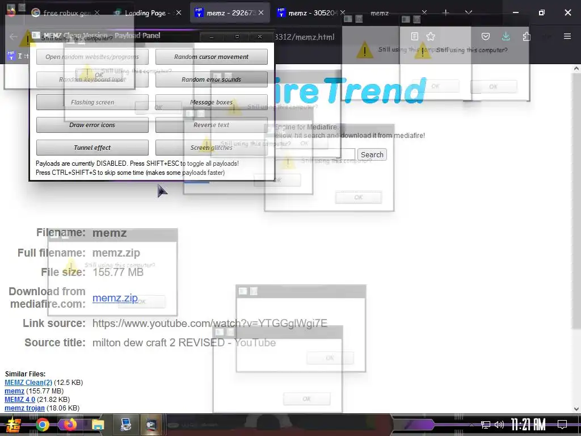Toggle Draw error icons payload
Screen dimensions: 581x436
click(92, 125)
